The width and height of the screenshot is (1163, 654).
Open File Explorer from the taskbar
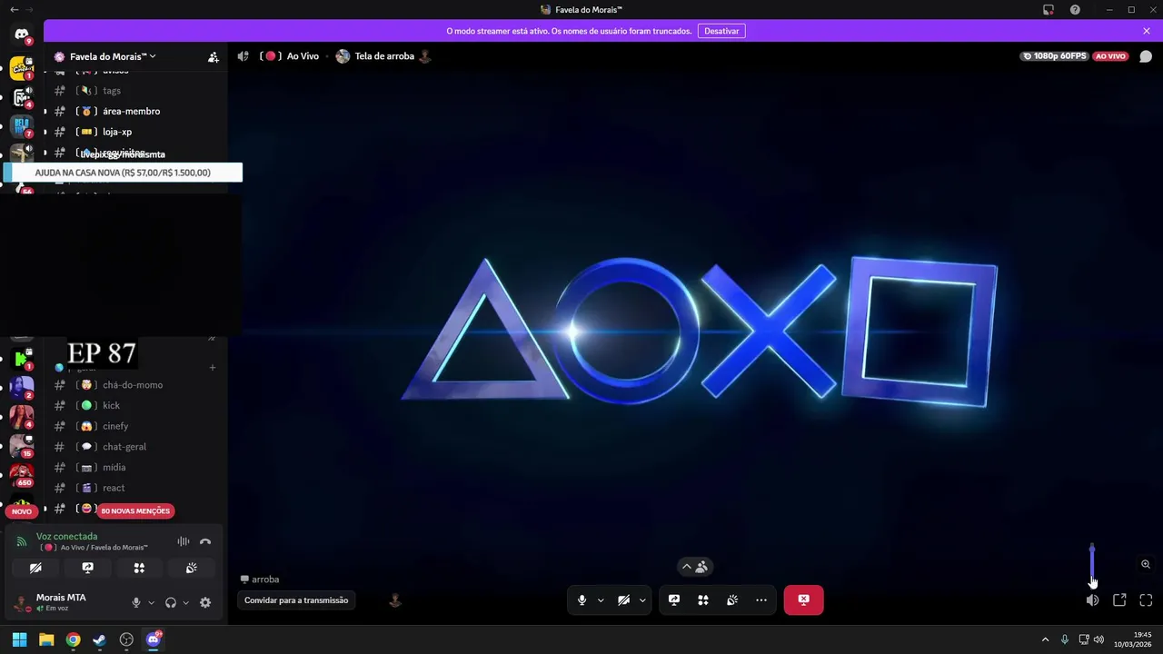(x=46, y=639)
